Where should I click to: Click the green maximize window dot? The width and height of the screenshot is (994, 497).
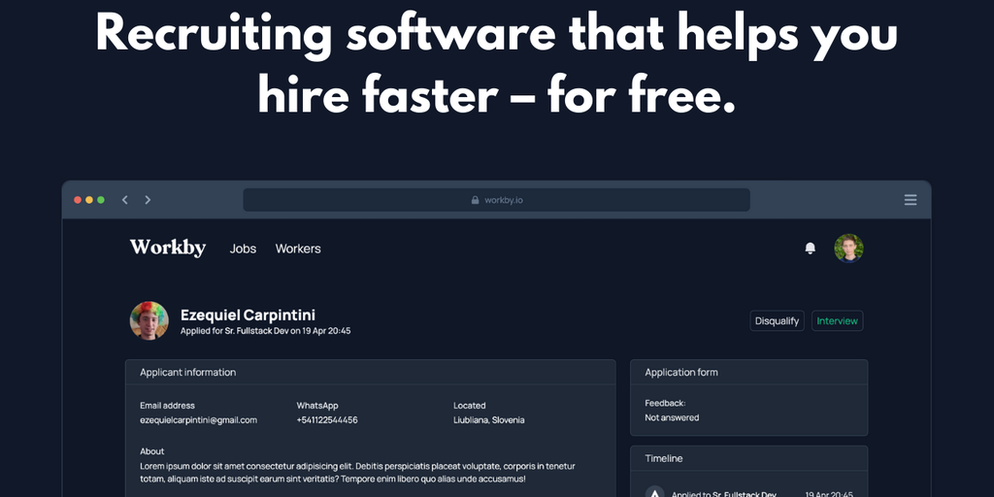[x=101, y=200]
